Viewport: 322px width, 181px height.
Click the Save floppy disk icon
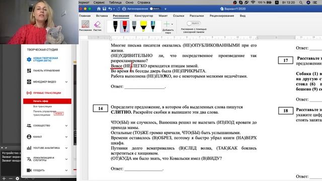pos(104,9)
